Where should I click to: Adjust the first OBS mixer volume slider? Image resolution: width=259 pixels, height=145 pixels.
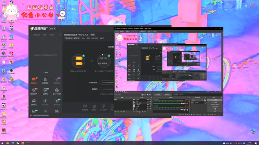point(168,104)
